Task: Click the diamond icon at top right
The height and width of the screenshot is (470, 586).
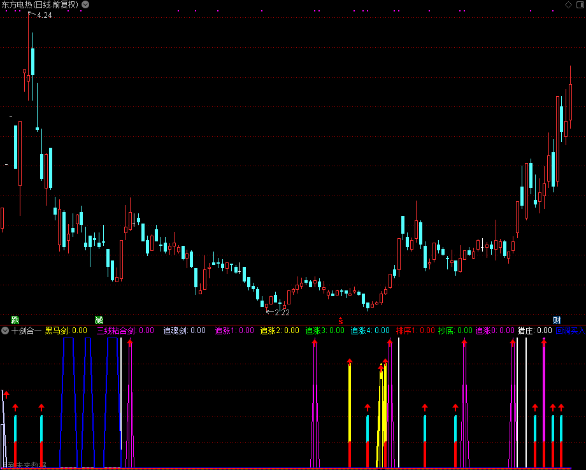Action: 568,4
